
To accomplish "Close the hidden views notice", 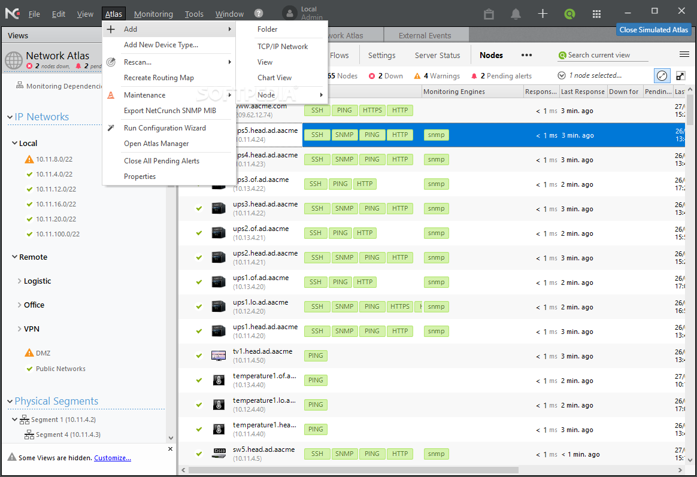I will click(170, 449).
